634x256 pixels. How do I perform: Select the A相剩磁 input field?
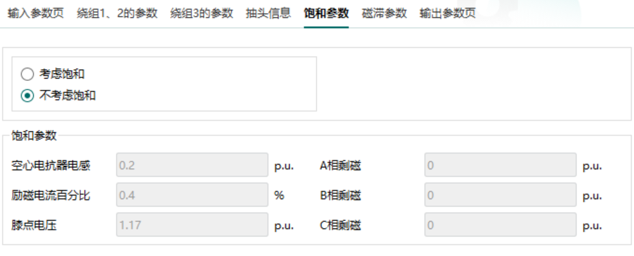500,165
